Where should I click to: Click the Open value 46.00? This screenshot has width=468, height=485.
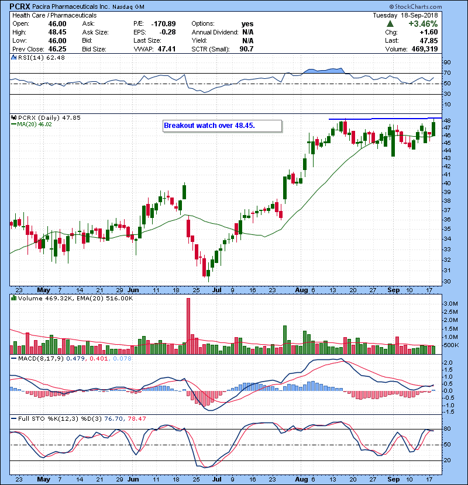click(57, 24)
